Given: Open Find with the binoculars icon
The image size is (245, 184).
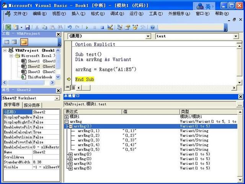Looking at the screenshot, I should pos(60,27).
